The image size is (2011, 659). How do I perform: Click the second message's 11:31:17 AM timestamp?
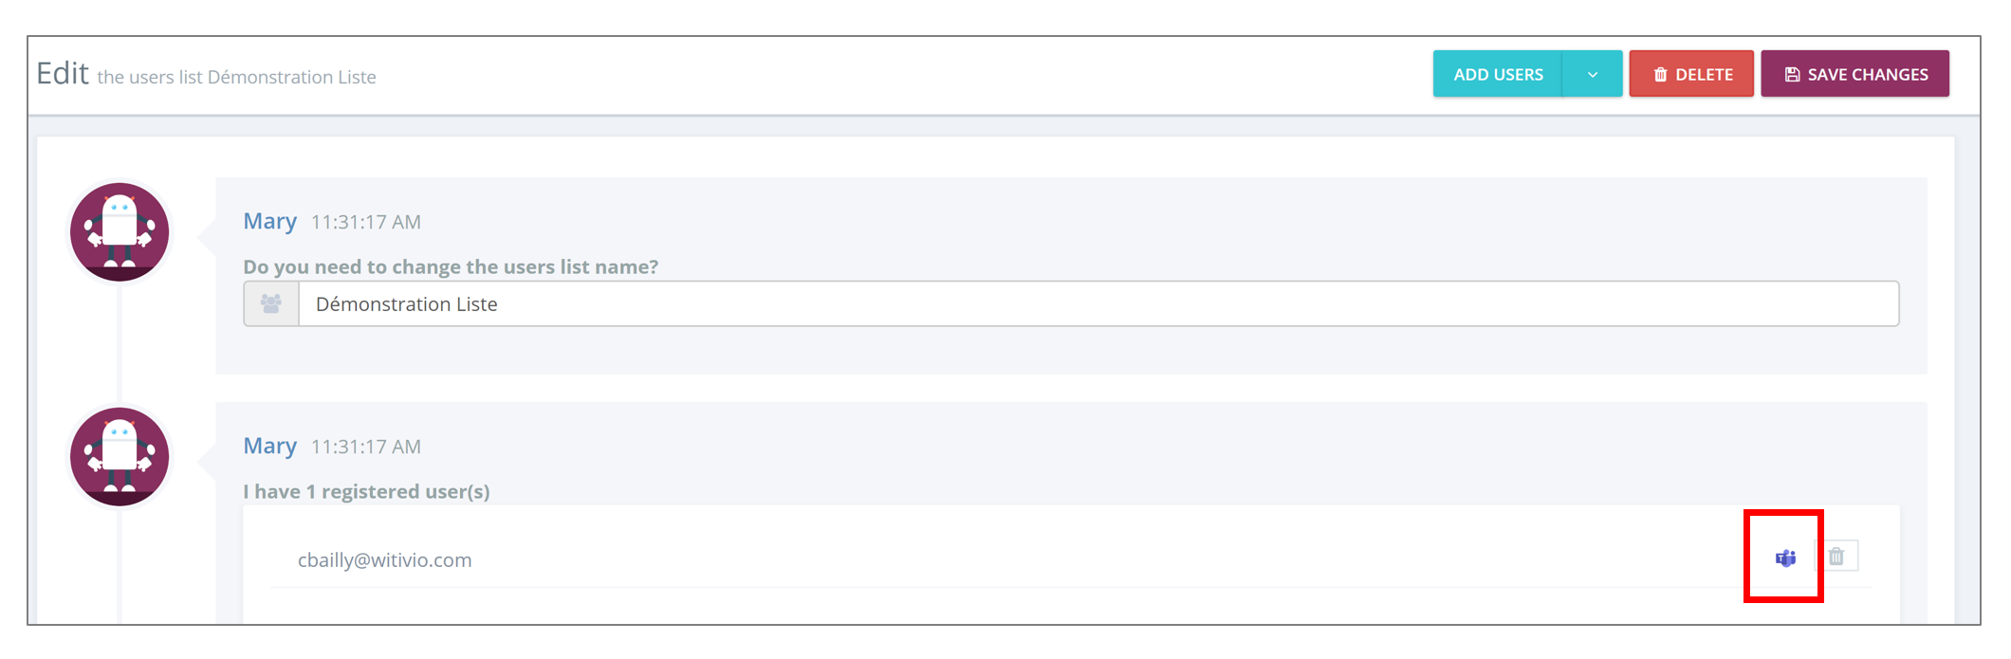pyautogui.click(x=366, y=447)
